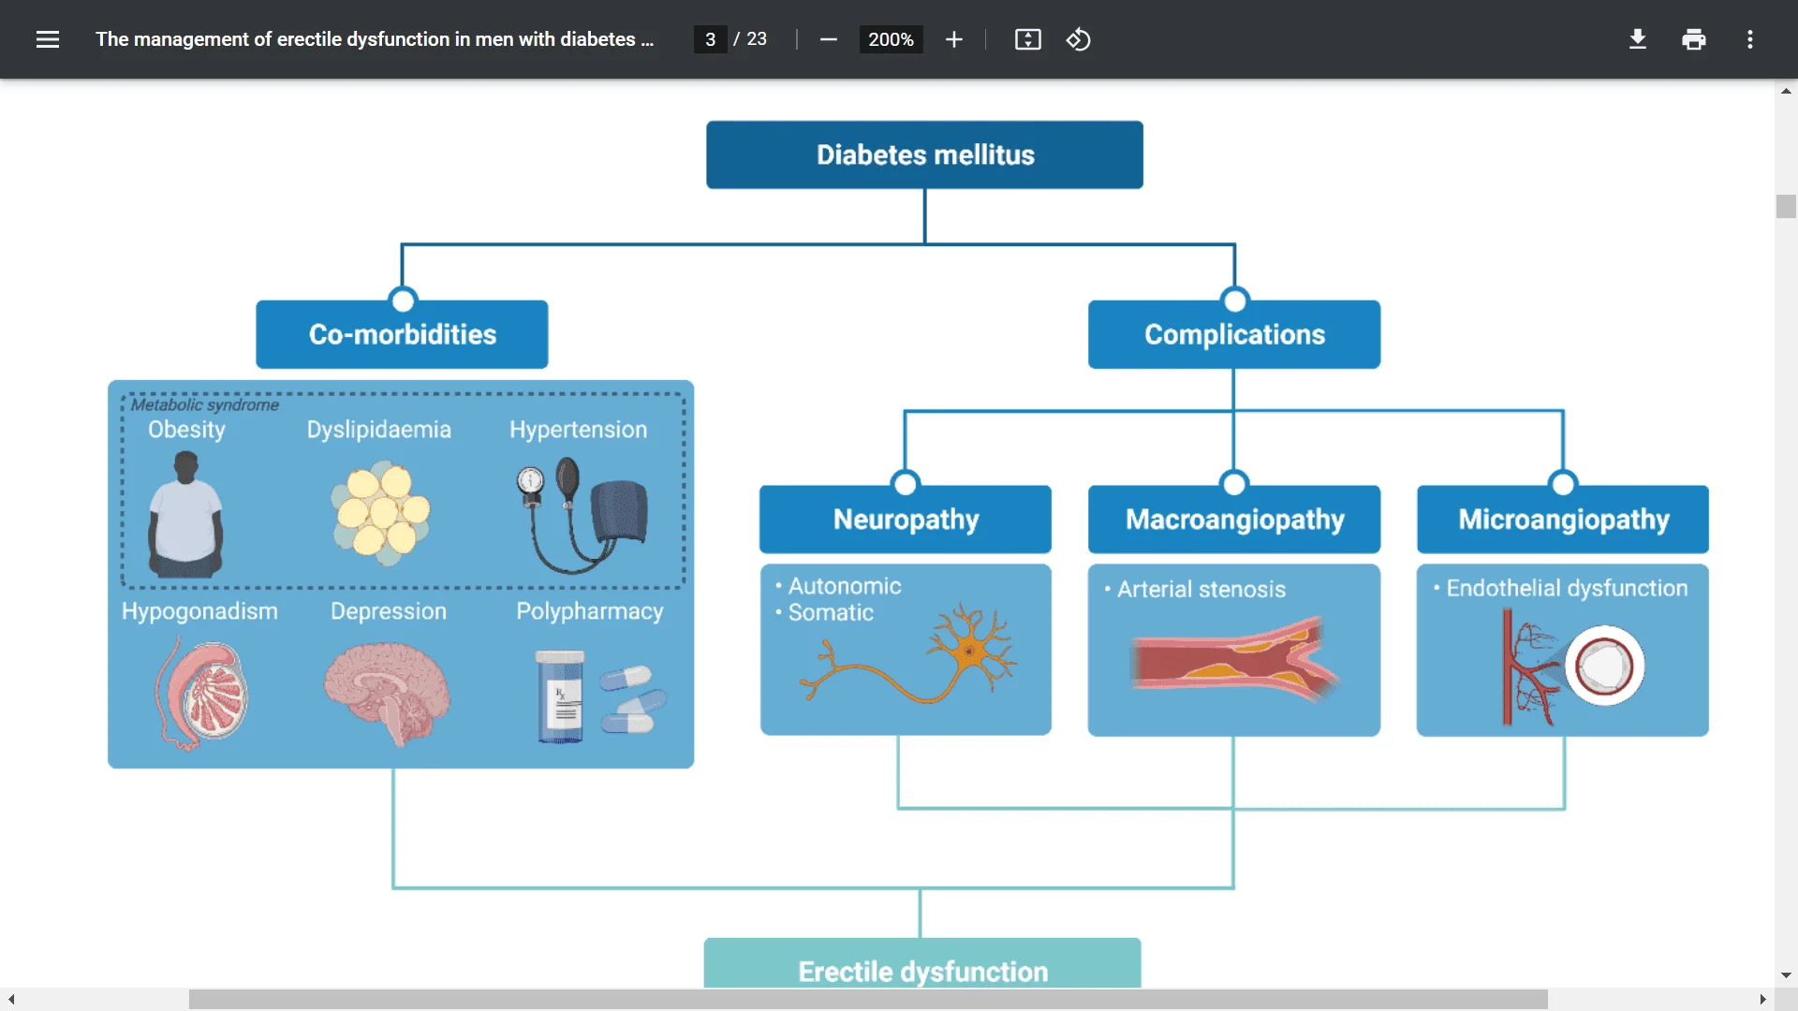
Task: Select the Co-morbidities branch box
Action: 403,334
